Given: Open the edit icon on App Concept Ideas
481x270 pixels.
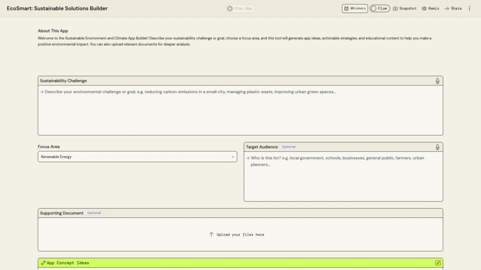Looking at the screenshot, I should click(x=438, y=263).
